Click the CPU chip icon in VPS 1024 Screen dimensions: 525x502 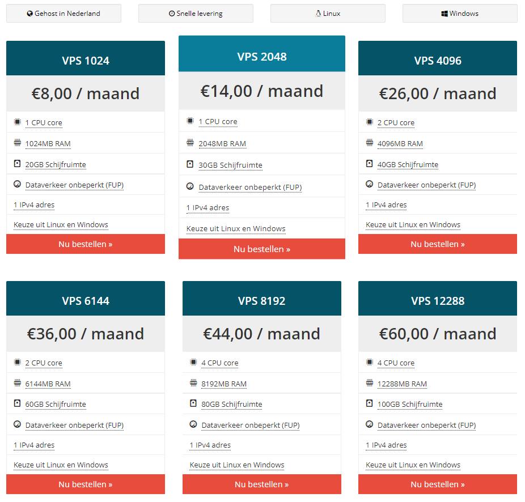pos(17,122)
